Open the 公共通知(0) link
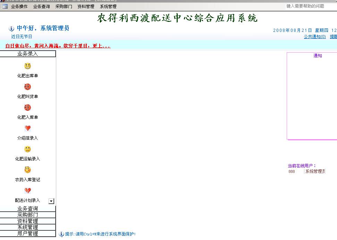 [x=315, y=37]
